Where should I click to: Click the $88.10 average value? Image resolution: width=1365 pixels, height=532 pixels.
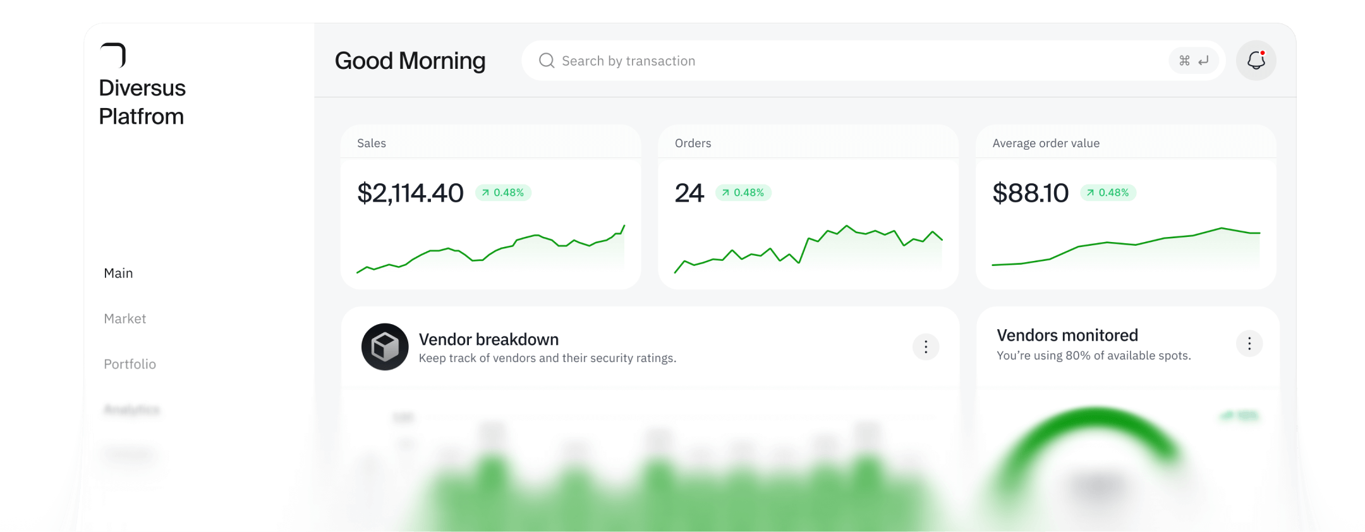pyautogui.click(x=1030, y=193)
